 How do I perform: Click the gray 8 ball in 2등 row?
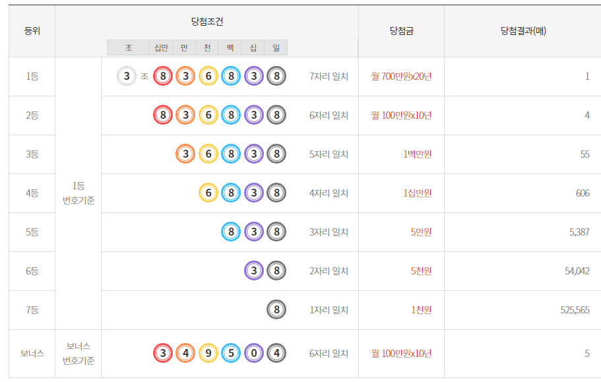coord(276,115)
